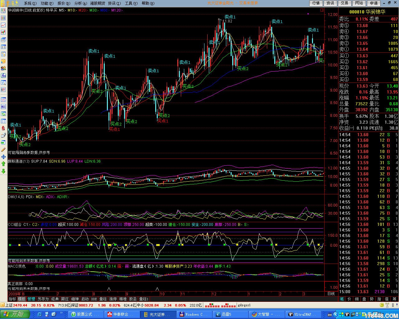
Task: Select the 股圣 template tab
Action: point(133,299)
